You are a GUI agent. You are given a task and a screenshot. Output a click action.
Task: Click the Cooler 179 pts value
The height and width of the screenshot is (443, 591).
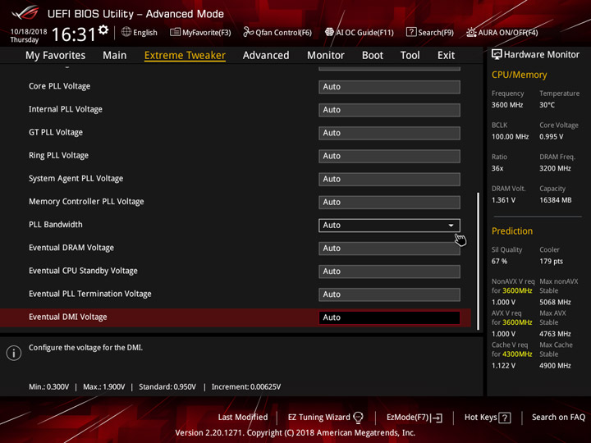(551, 262)
